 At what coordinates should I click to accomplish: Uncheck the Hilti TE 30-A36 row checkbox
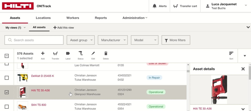point(7,92)
